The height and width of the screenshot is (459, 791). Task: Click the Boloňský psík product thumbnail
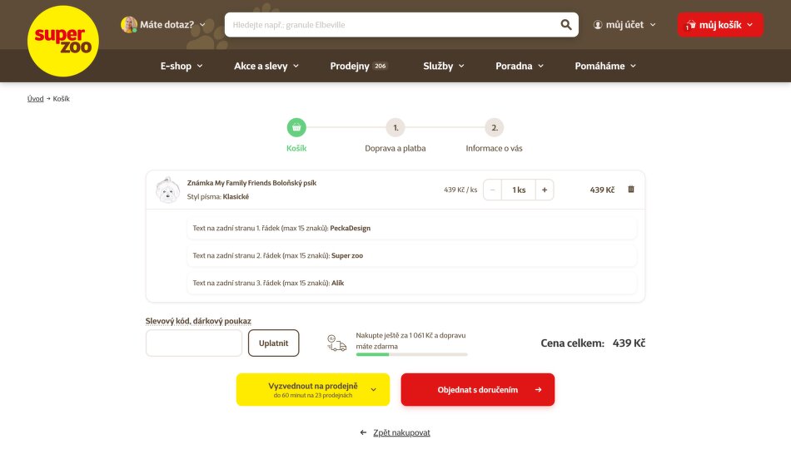tap(167, 190)
